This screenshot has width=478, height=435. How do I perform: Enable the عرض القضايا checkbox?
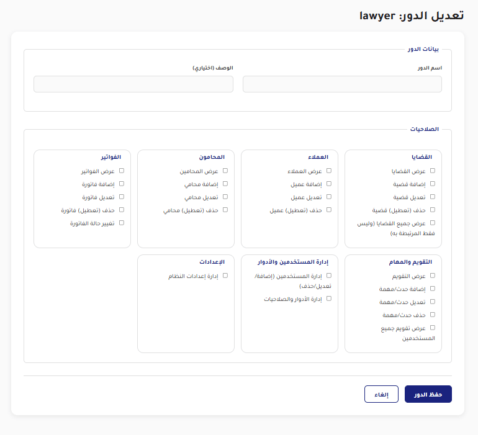coord(433,171)
